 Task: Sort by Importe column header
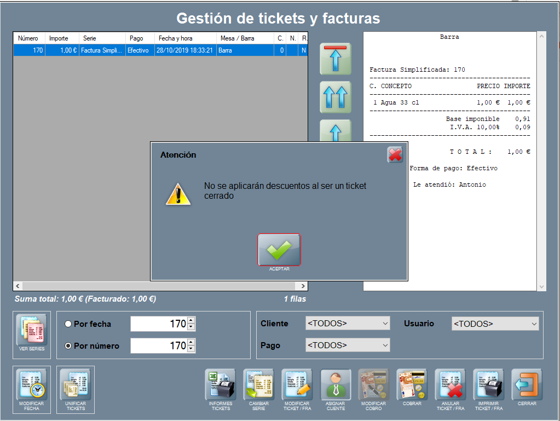(x=59, y=38)
